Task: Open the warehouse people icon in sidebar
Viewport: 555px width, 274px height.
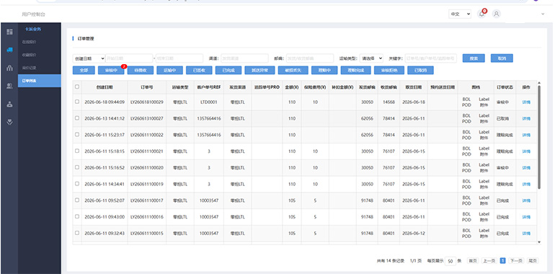Action: coord(9,68)
